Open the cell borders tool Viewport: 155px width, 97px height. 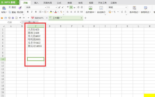pos(40,12)
